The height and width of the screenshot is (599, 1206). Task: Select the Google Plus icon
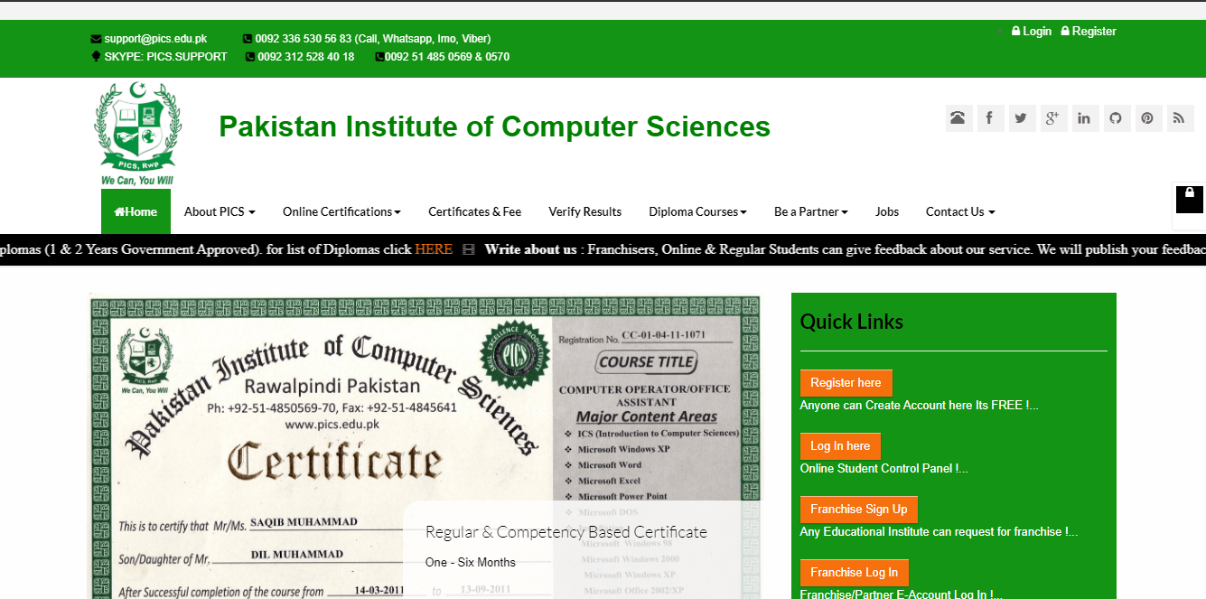coord(1053,117)
